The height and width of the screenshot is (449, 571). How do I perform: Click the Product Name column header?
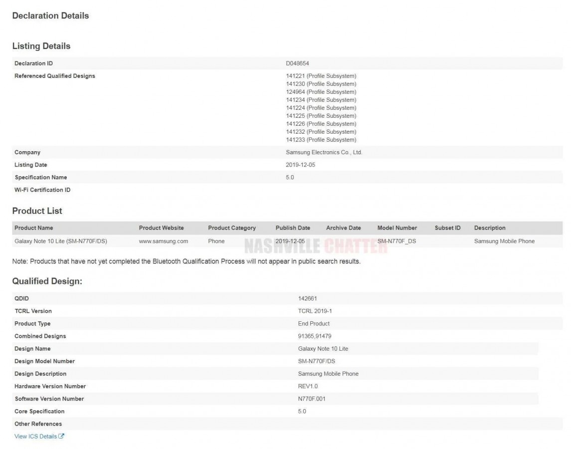[x=33, y=228]
